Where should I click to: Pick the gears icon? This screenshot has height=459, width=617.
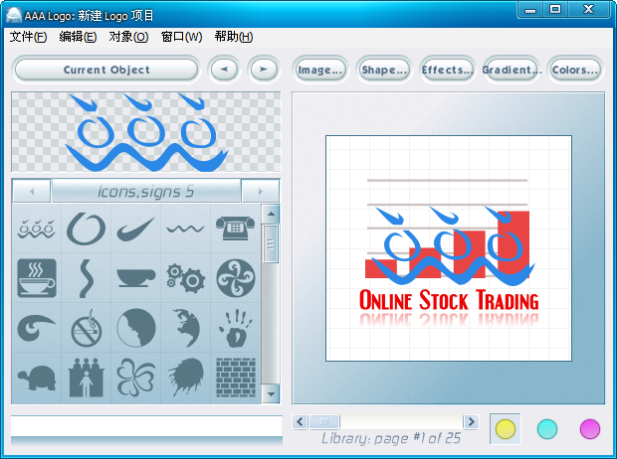pyautogui.click(x=185, y=278)
